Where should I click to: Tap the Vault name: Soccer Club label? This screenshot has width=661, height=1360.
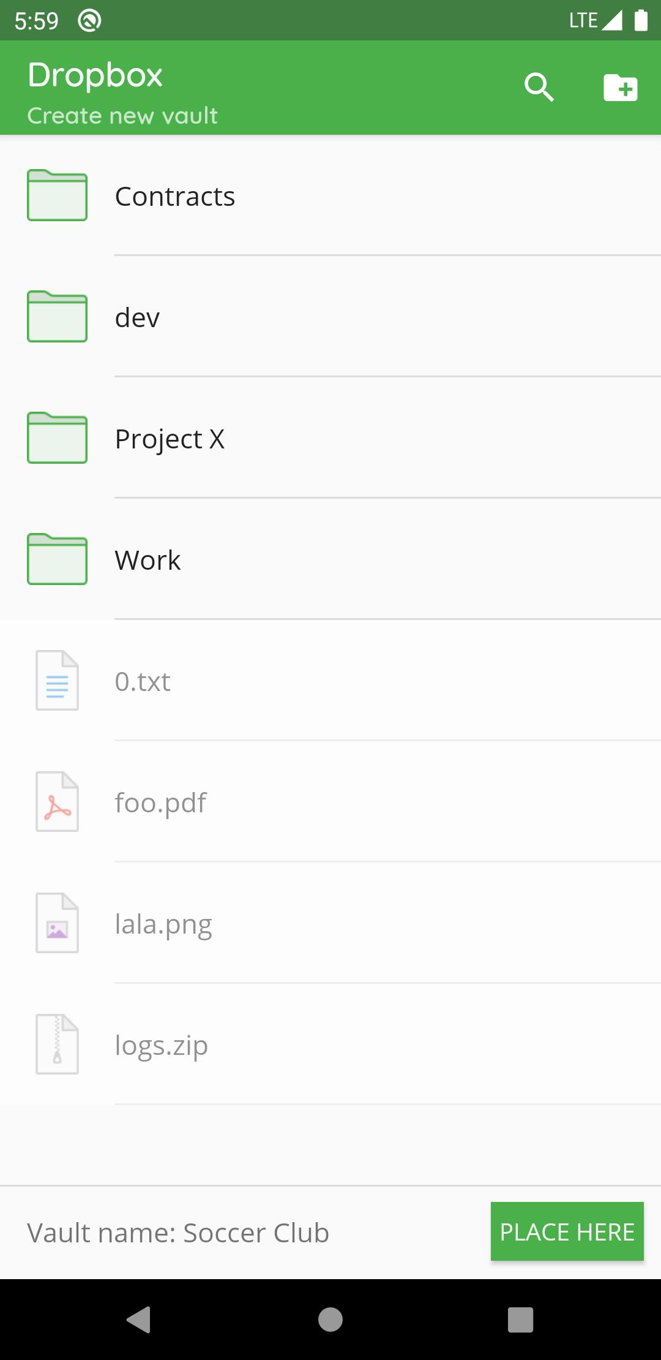click(x=178, y=1233)
